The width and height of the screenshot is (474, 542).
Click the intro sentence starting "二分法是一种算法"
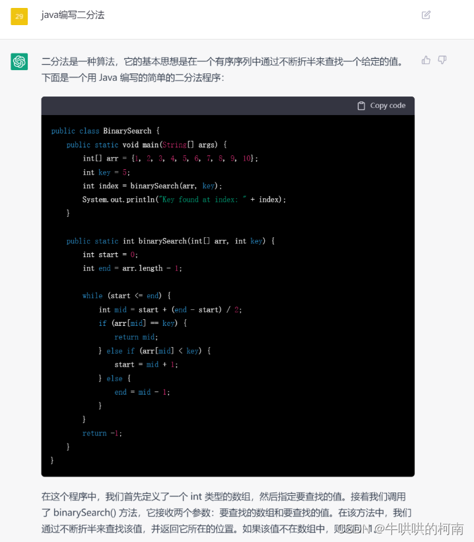click(222, 61)
